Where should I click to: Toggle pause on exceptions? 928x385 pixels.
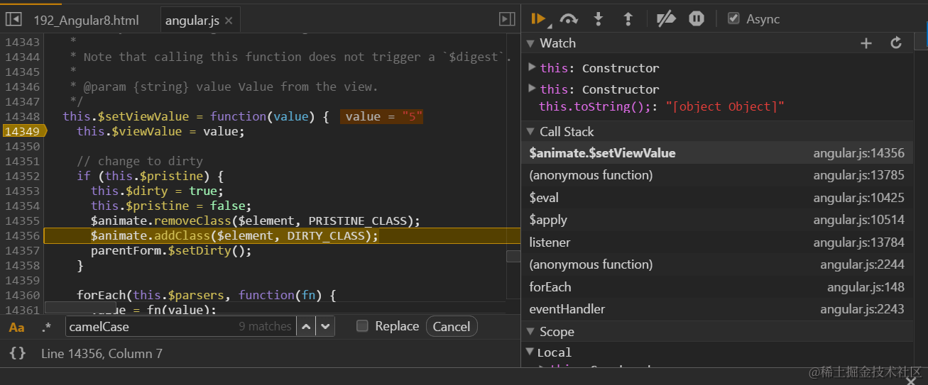[697, 19]
